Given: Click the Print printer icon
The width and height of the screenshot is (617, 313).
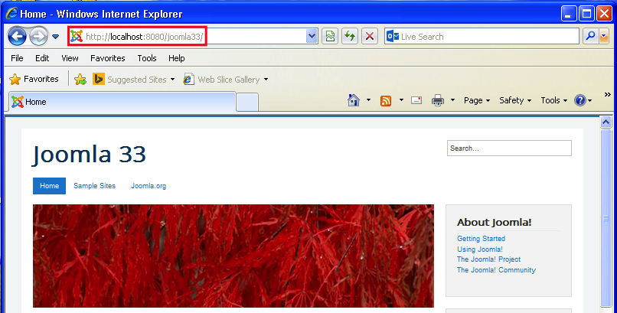Looking at the screenshot, I should pos(438,101).
